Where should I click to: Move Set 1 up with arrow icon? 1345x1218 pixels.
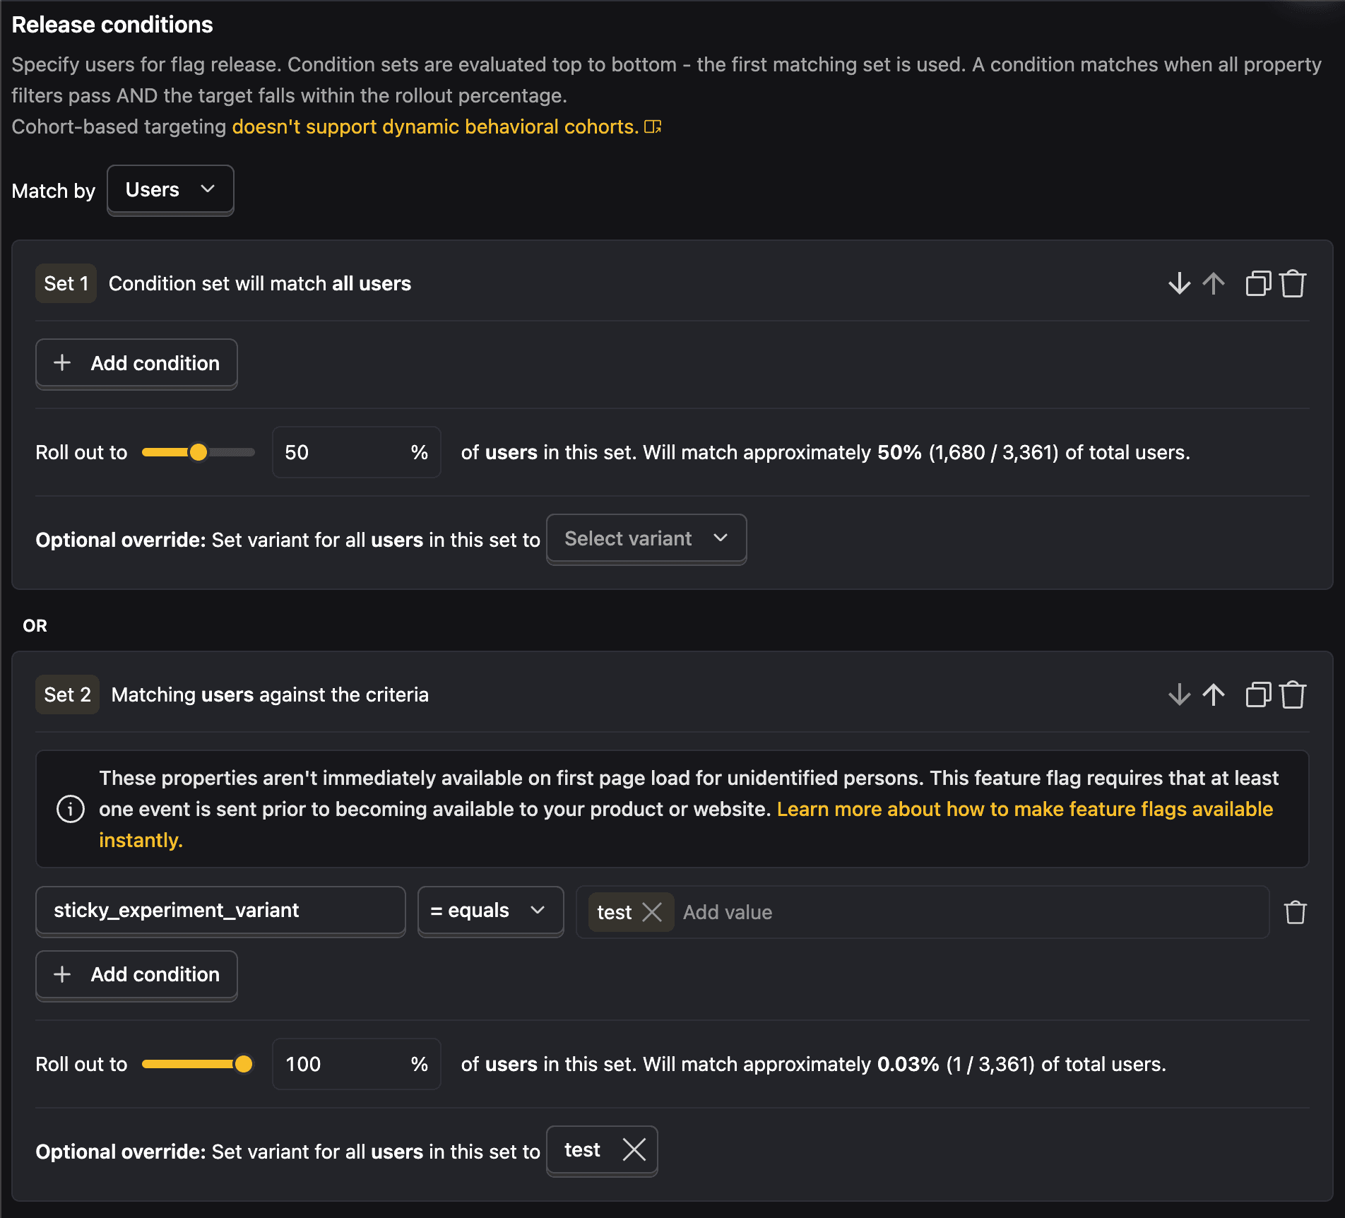[1214, 283]
